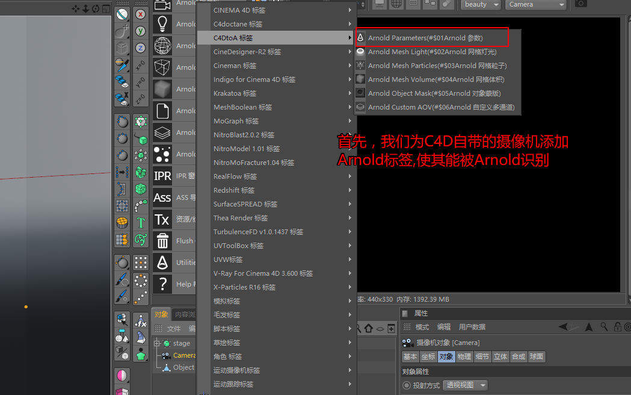Click the ASS export icon
The image size is (631, 395).
point(162,197)
